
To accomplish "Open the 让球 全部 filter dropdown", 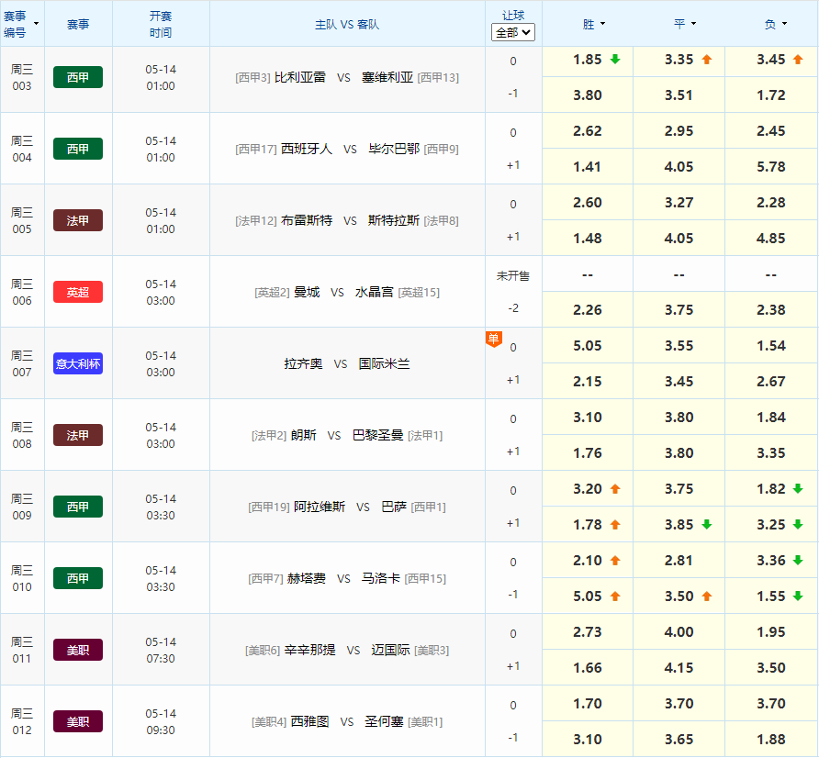I will coord(513,33).
